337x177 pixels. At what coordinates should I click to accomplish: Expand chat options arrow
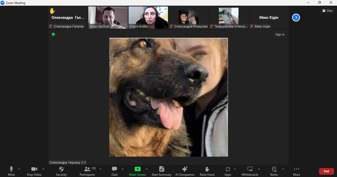[123, 169]
